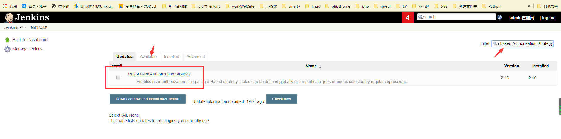Open the XSS bookmark folder
The height and width of the screenshot is (139, 561).
pos(441,6)
